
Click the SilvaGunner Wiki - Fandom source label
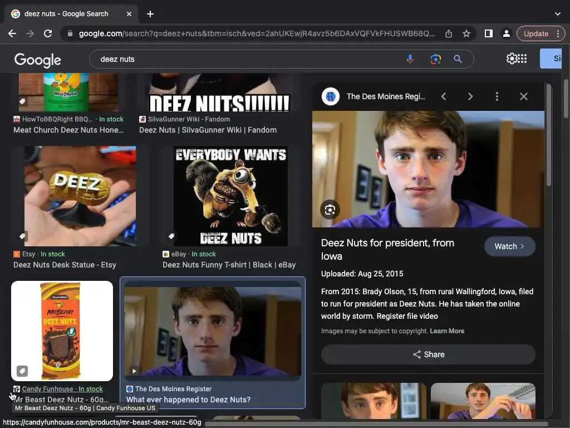[185, 119]
